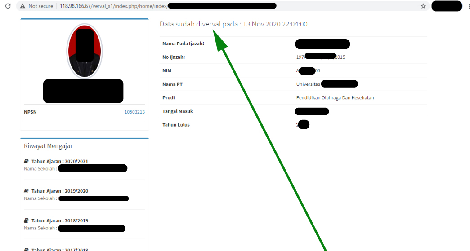Click the book icon for Tahun Ajaran 2020/2021
Viewport: 470px width, 251px height.
point(26,161)
